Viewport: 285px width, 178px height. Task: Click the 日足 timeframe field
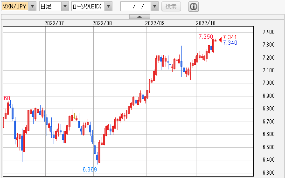[x=50, y=7]
